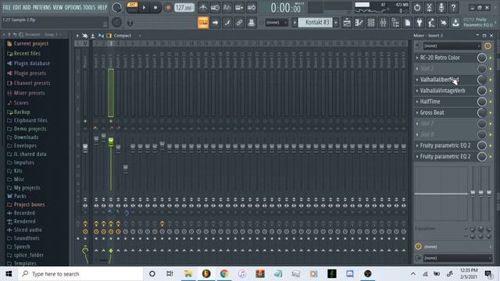
Task: Open ValhallaVintageVerb slot arrow menu
Action: tap(417, 91)
